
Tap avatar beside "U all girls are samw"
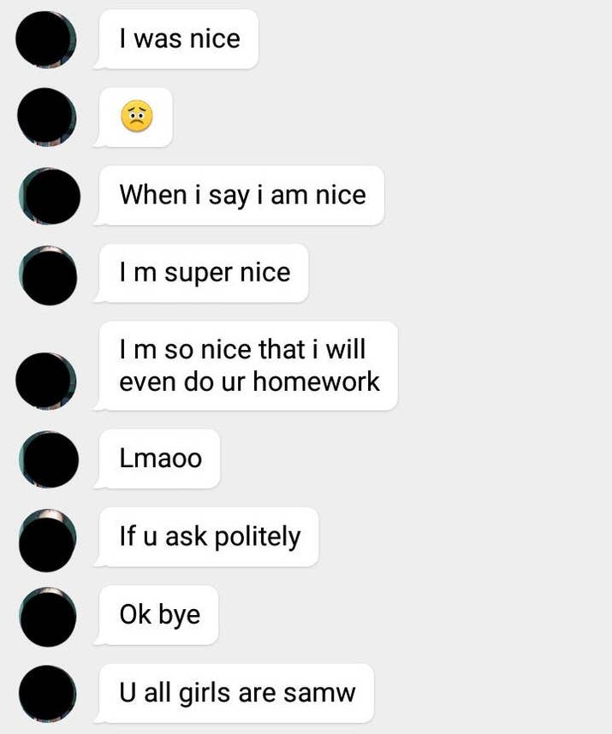[x=47, y=692]
